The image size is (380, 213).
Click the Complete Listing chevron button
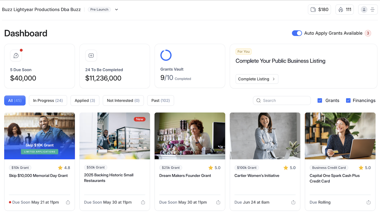click(257, 79)
